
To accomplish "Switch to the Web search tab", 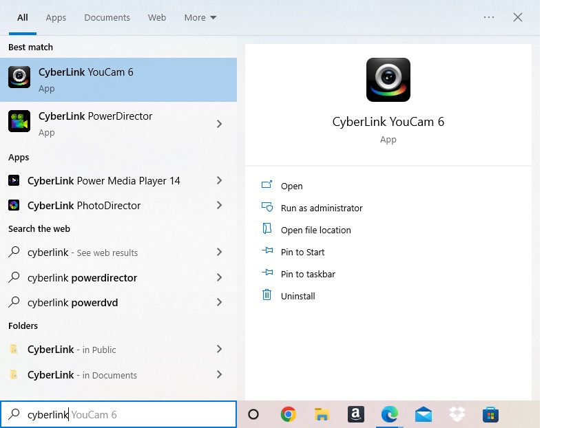I will point(157,18).
